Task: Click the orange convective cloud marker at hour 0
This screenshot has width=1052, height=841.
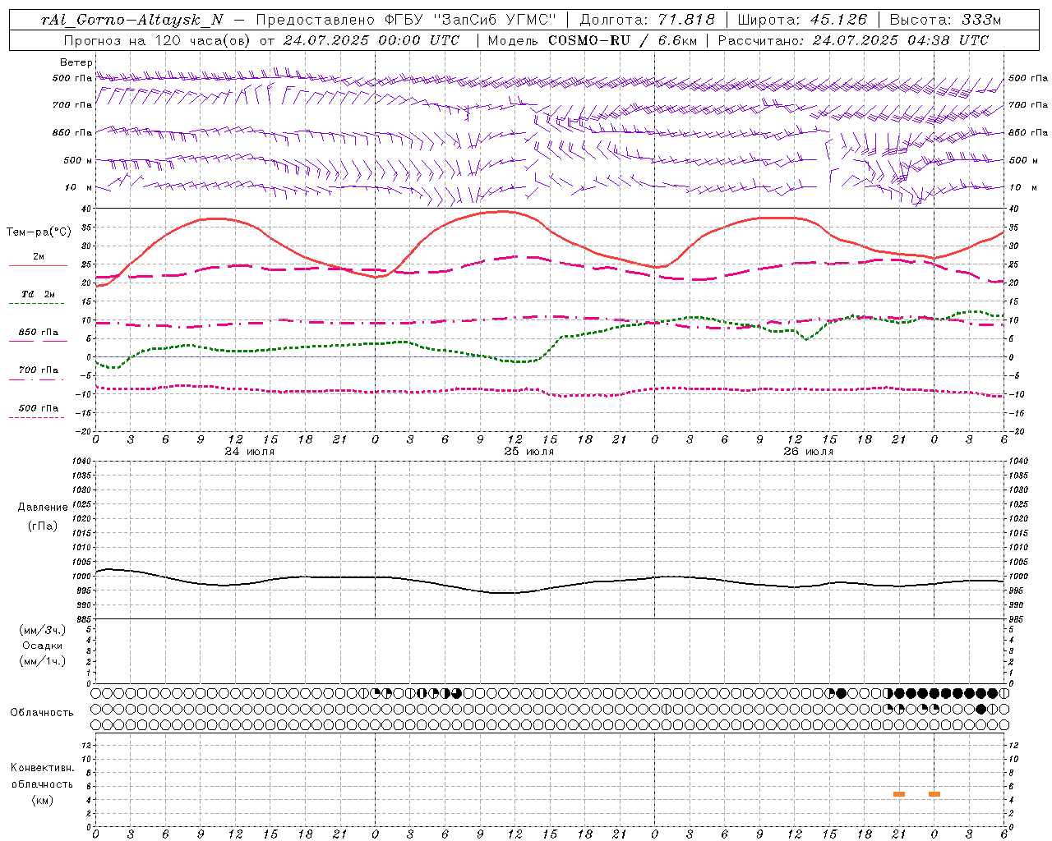Action: 934,794
